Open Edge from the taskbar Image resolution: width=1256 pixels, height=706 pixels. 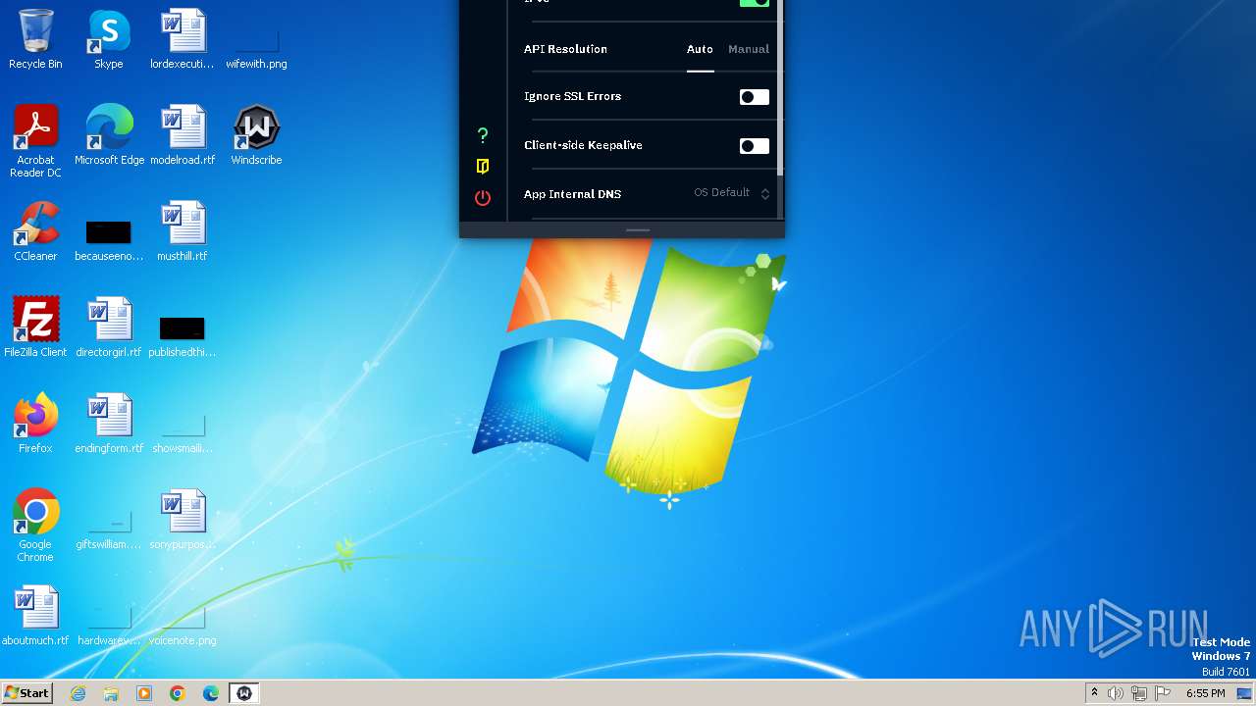211,693
